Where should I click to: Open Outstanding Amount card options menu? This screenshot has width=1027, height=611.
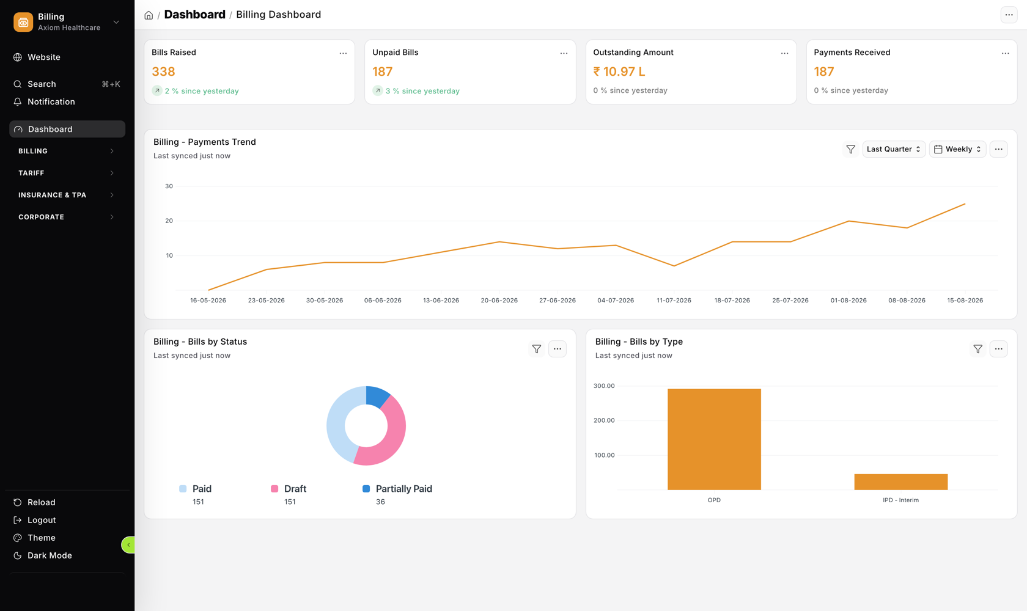pyautogui.click(x=784, y=53)
